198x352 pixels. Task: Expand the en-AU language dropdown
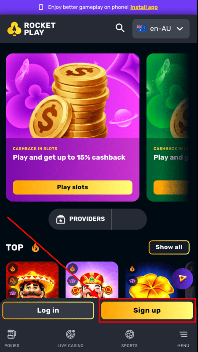click(161, 29)
